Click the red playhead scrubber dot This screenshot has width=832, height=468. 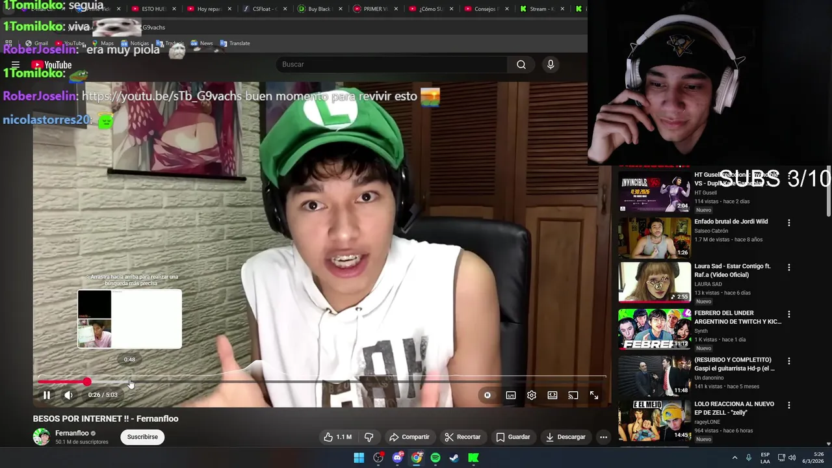pos(87,382)
